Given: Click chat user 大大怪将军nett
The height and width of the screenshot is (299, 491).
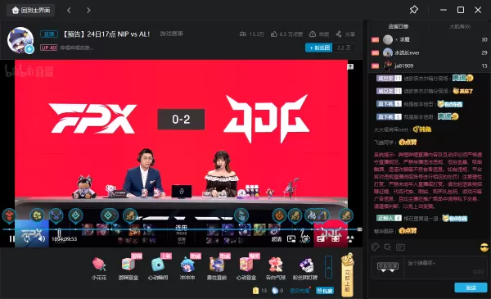Looking at the screenshot, I should tap(391, 129).
